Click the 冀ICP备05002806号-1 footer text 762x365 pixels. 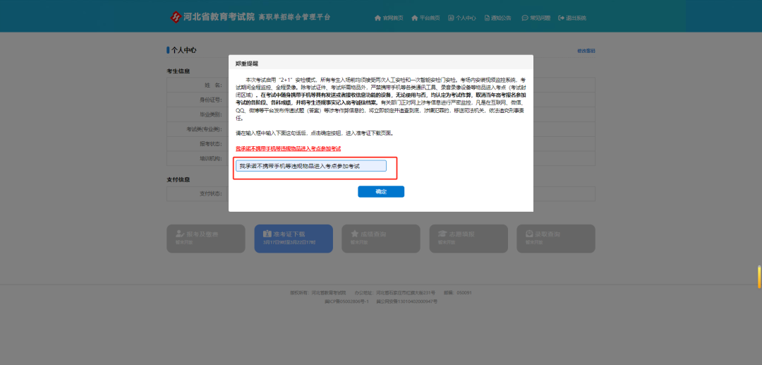346,301
